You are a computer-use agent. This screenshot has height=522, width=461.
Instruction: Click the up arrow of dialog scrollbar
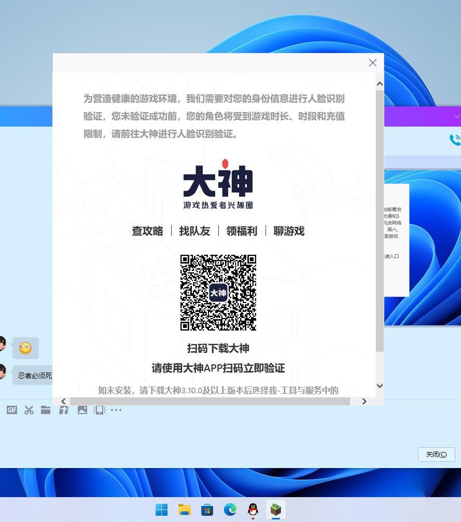380,84
